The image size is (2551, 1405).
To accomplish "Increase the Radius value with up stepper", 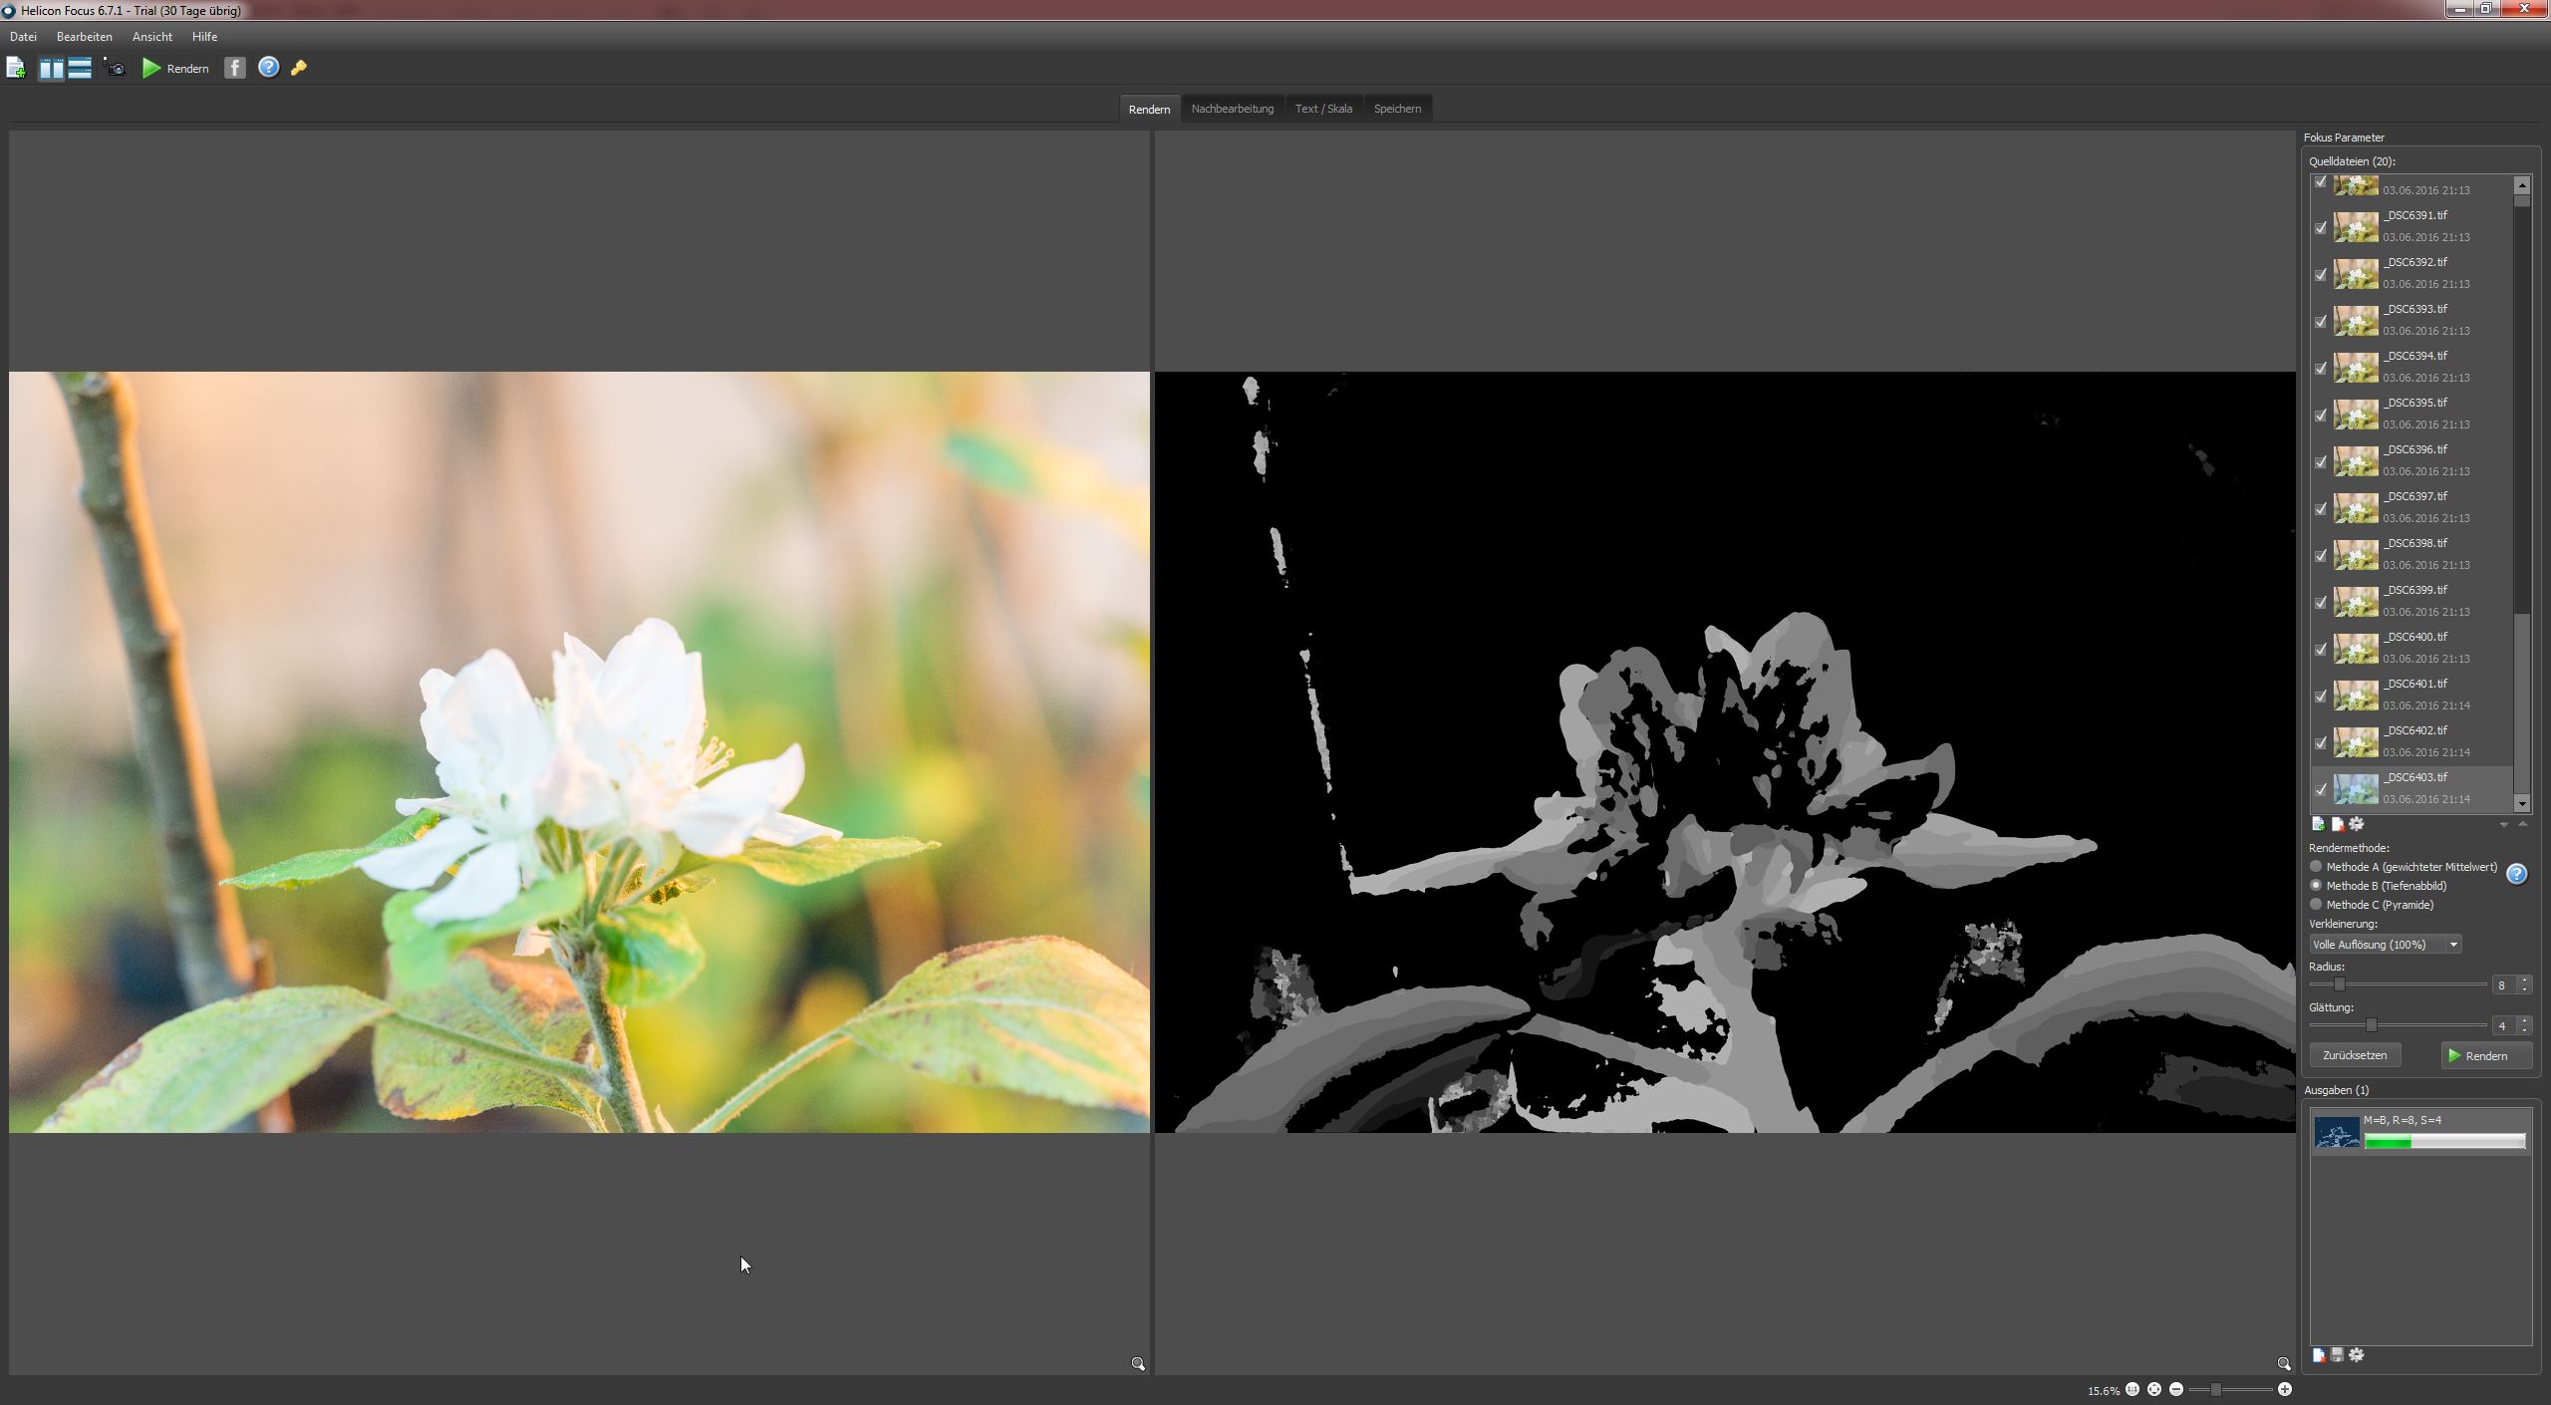I will (2524, 981).
